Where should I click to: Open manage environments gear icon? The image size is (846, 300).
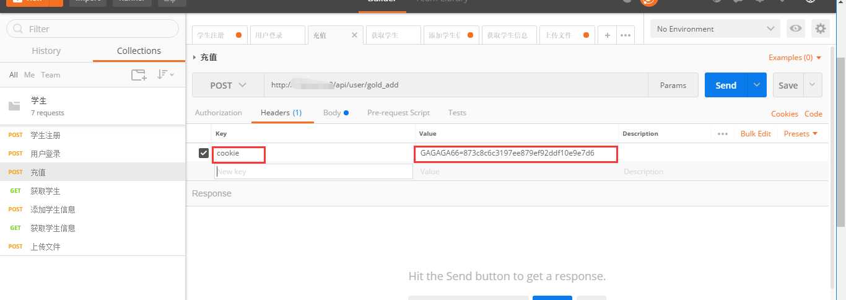click(x=821, y=29)
